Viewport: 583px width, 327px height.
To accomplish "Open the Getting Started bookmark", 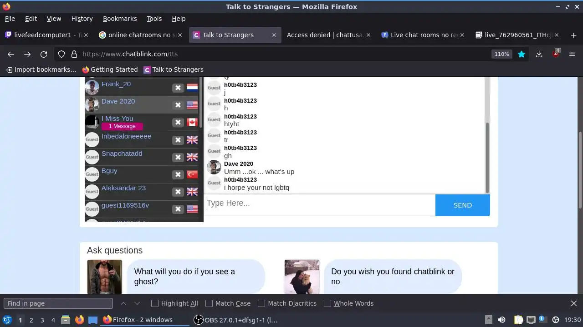I will 110,69.
